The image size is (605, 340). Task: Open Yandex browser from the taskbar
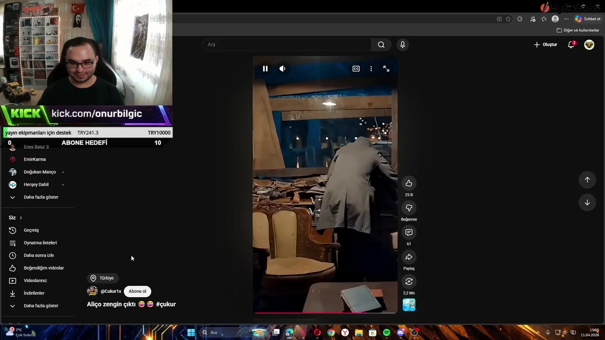[345, 332]
